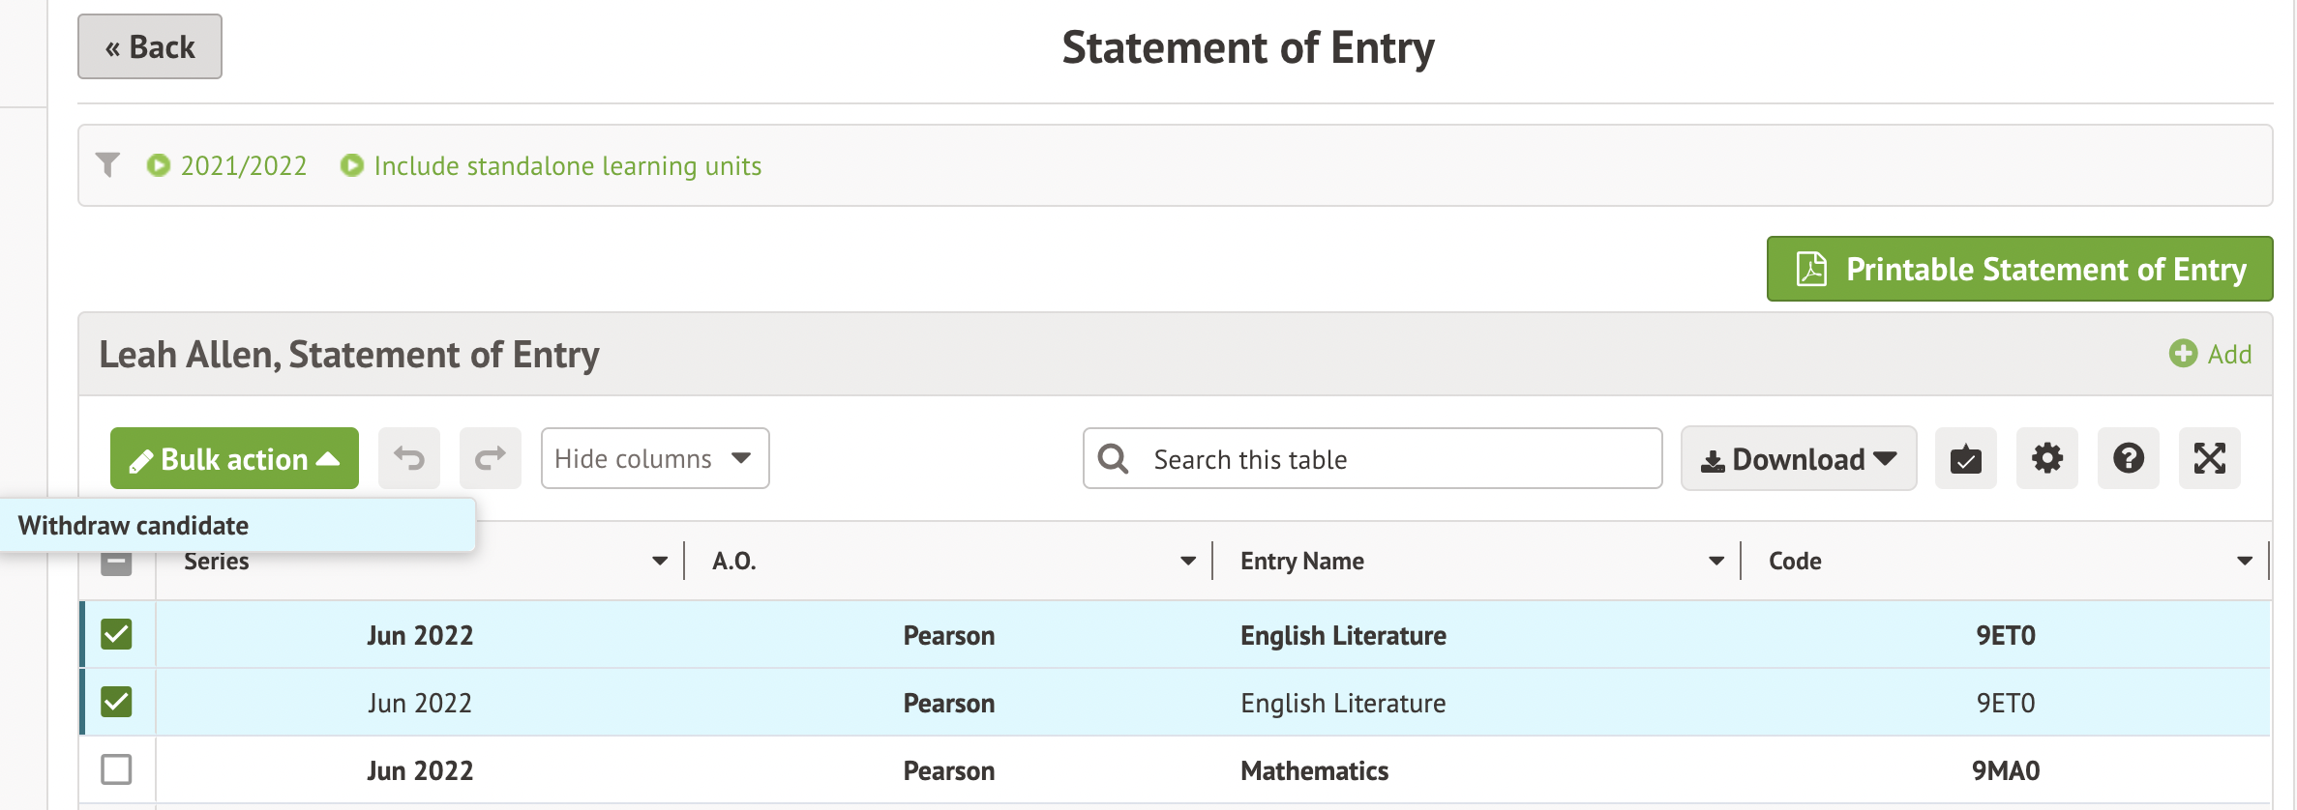Open the Hide columns dropdown
Viewport: 2297px width, 810px height.
654,458
